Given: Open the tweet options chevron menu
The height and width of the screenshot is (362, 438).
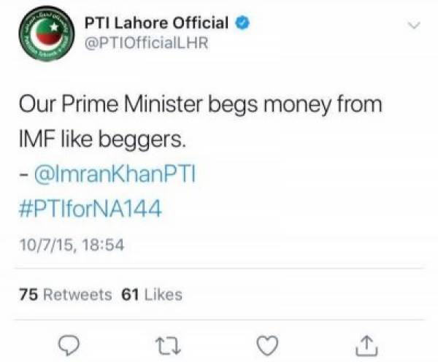Looking at the screenshot, I should point(414,26).
